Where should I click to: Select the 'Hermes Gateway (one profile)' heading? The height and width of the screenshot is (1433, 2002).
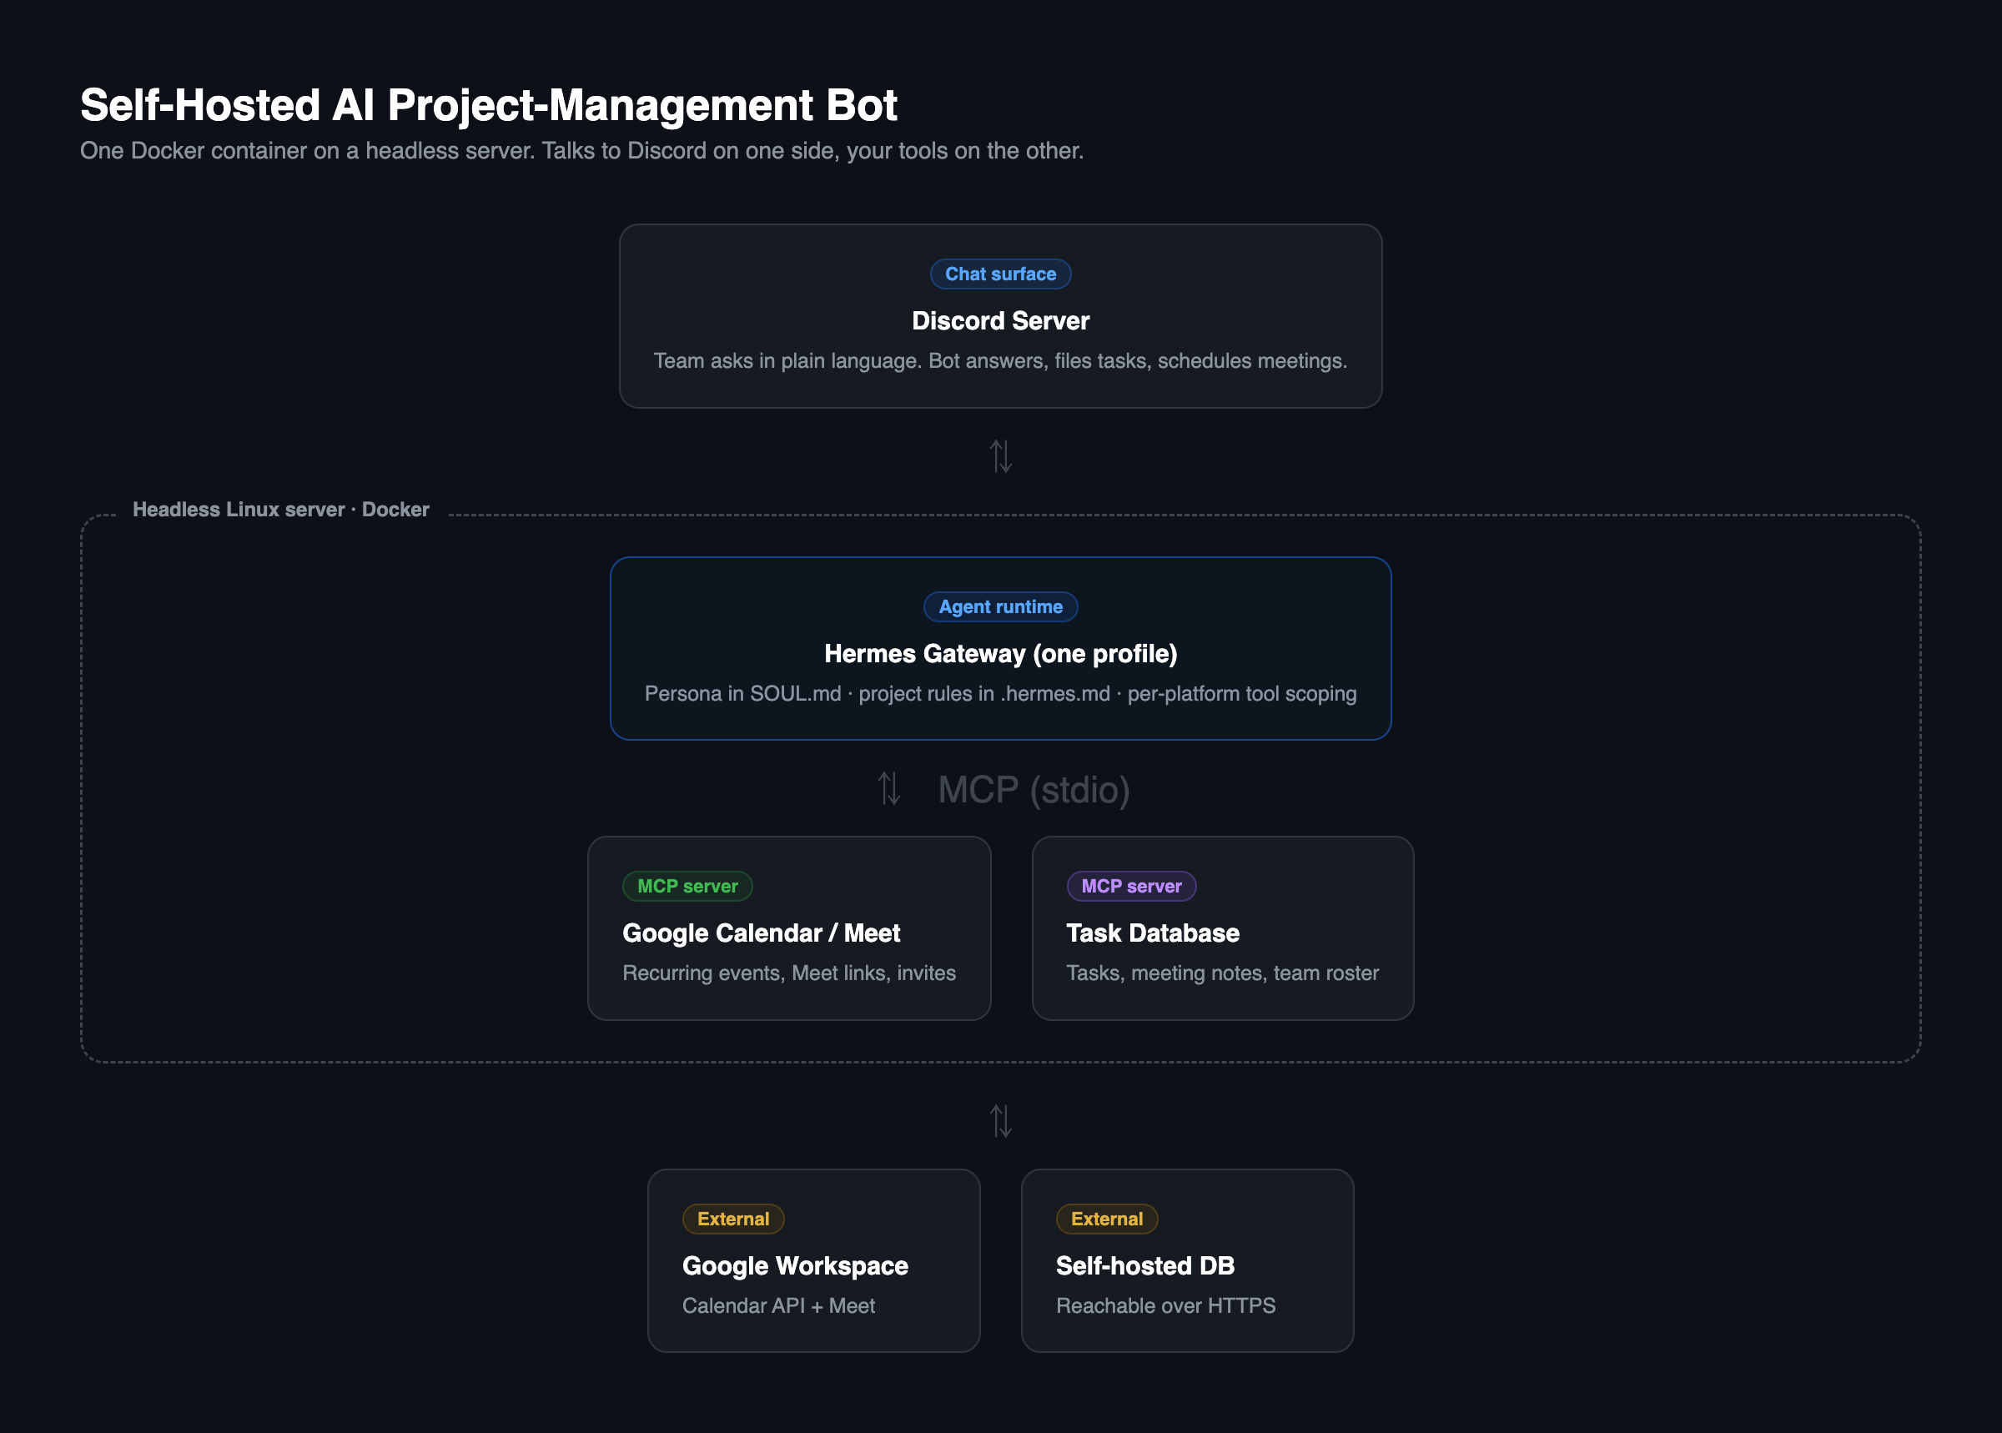click(1000, 653)
